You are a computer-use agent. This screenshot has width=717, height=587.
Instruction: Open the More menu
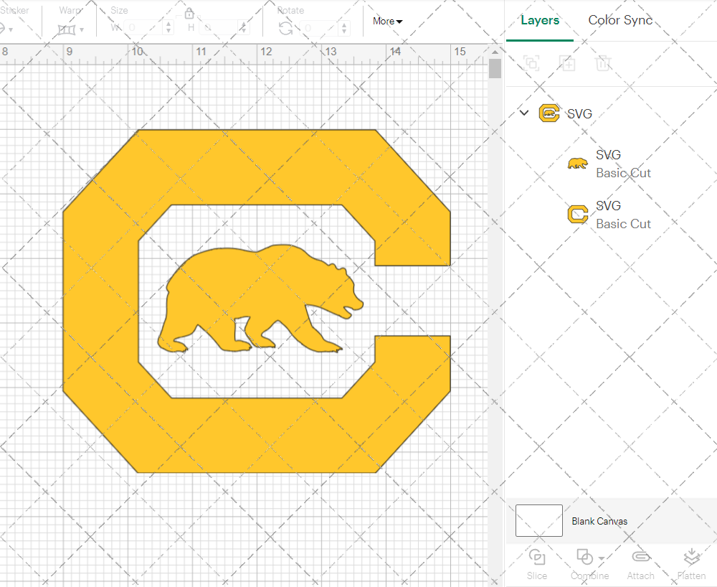click(x=386, y=21)
